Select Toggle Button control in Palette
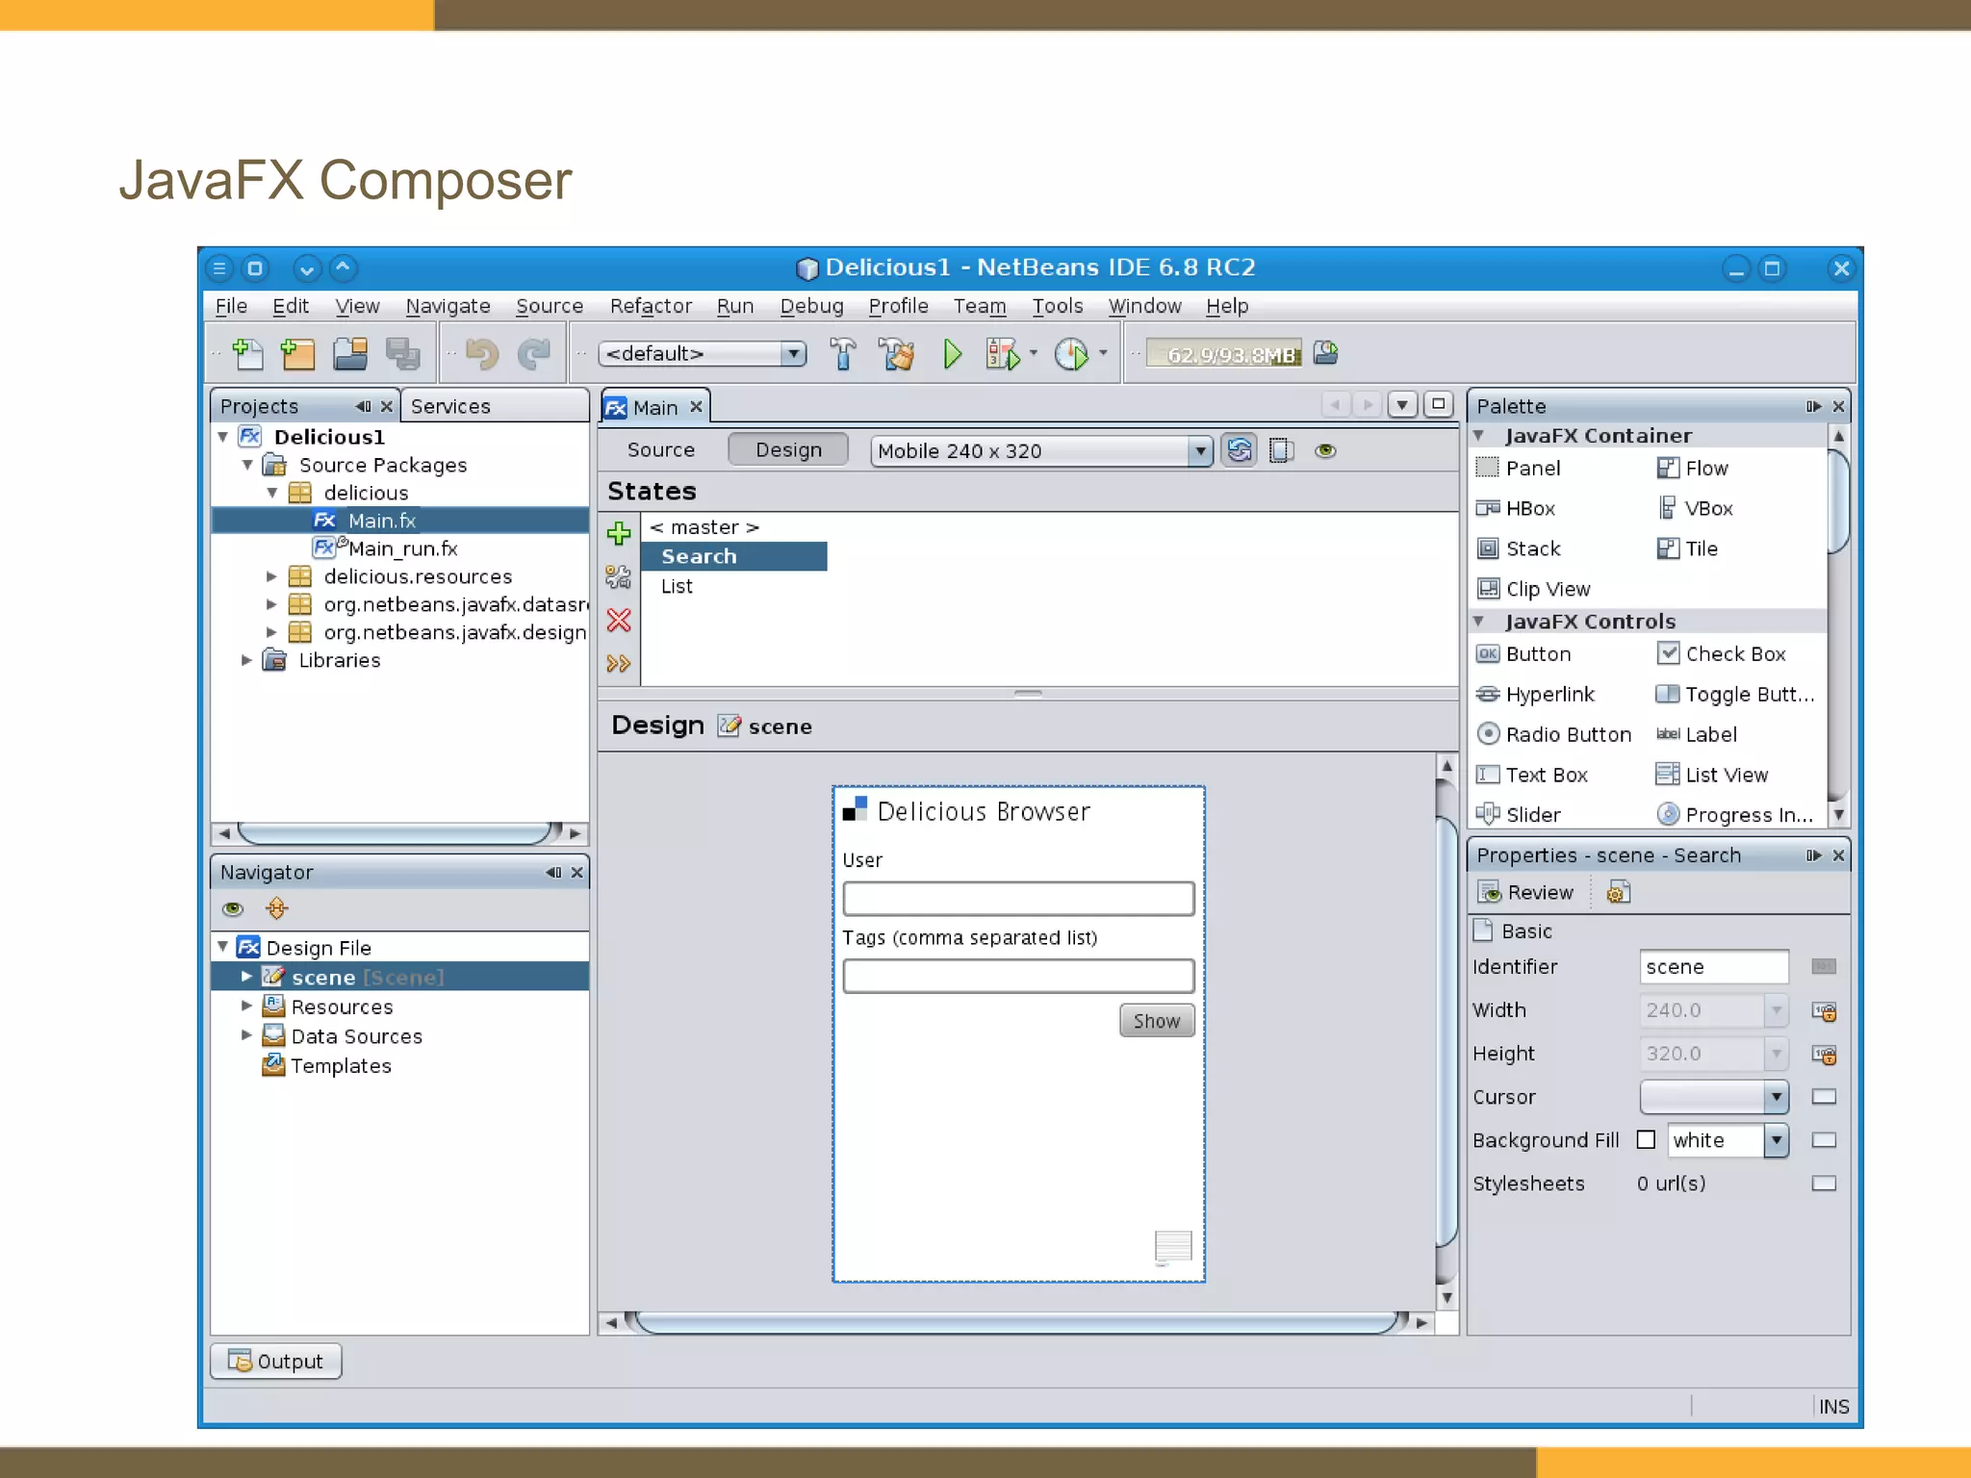The image size is (1971, 1478). pos(1735,694)
